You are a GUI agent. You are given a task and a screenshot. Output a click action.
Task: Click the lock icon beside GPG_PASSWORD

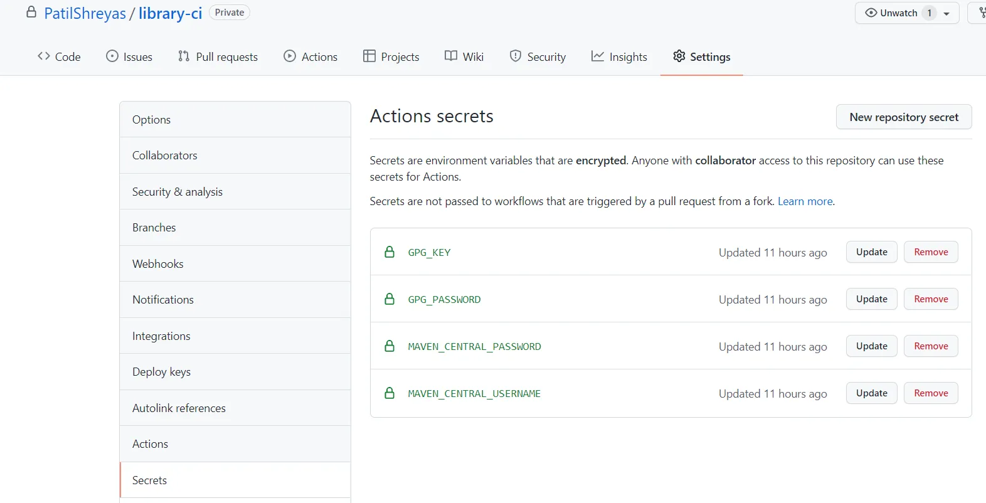coord(390,299)
